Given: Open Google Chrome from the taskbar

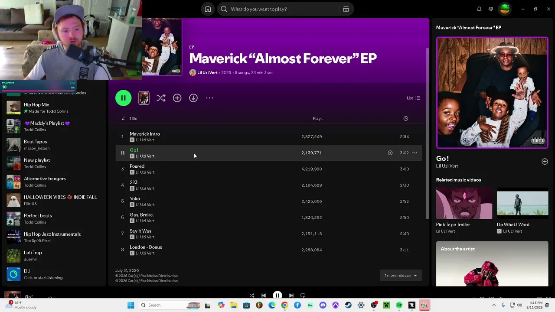Looking at the screenshot, I should coord(284,305).
